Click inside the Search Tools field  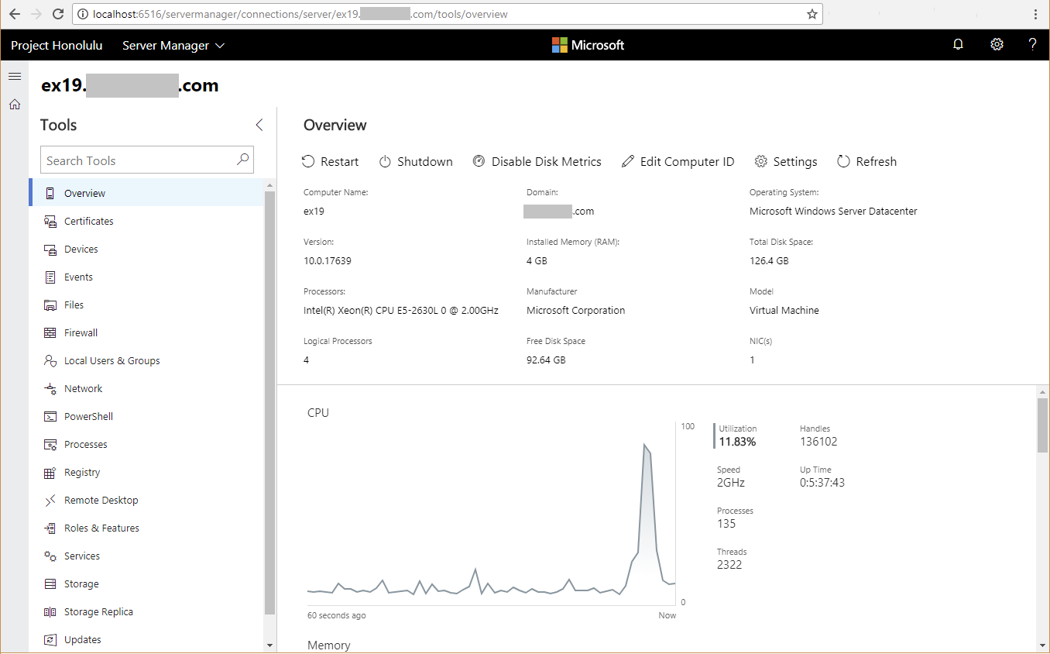click(x=139, y=160)
